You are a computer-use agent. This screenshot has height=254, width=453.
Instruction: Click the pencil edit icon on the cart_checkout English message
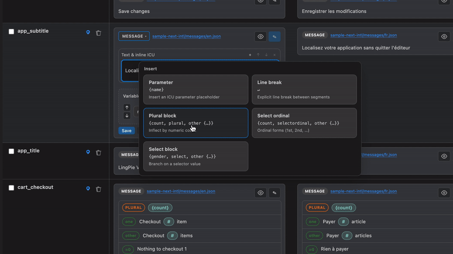click(x=274, y=193)
